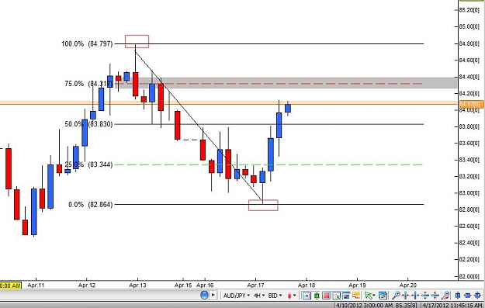Click blue candle icon with horizontal arrows
The width and height of the screenshot is (485, 308).
pyautogui.click(x=468, y=296)
